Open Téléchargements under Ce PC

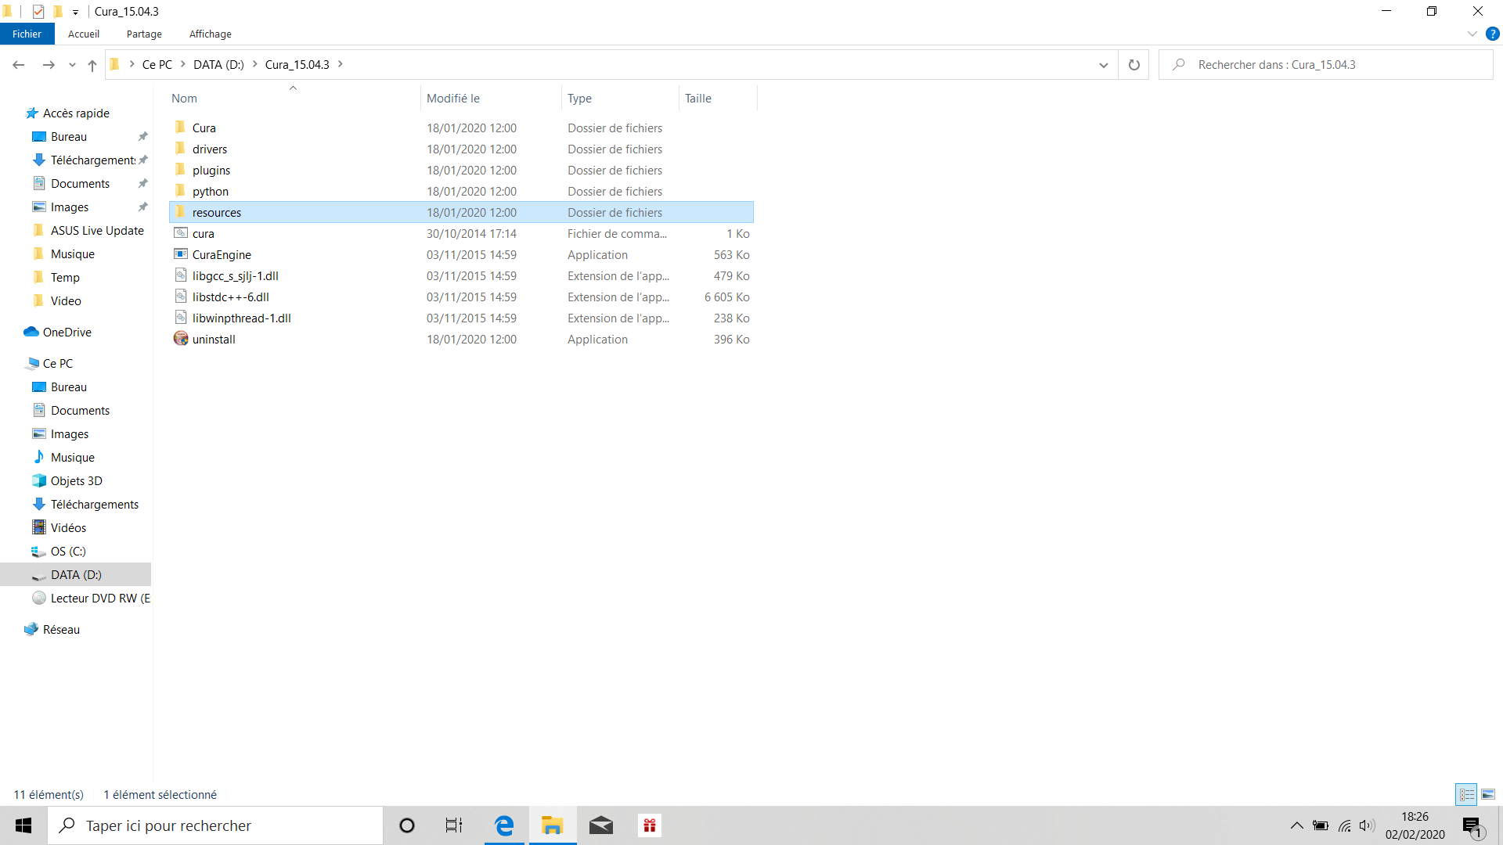94,505
